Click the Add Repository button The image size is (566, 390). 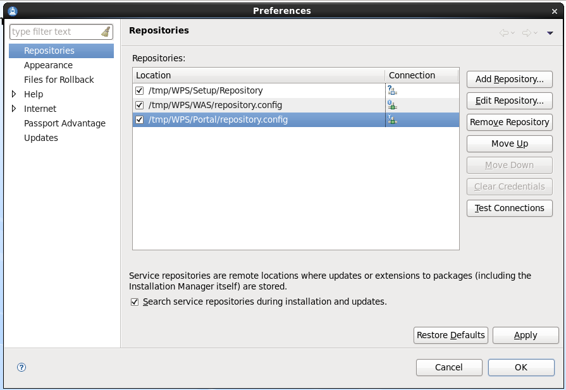pos(509,79)
